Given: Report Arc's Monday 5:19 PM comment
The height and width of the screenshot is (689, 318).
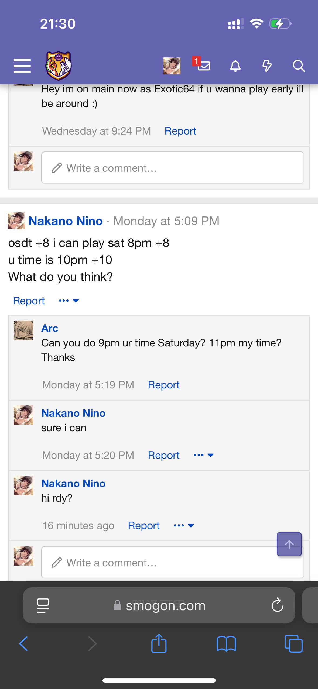Looking at the screenshot, I should pos(164,385).
